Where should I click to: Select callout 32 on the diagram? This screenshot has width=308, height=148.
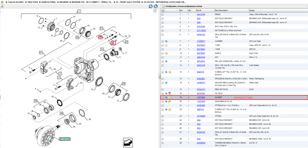[x=77, y=37]
